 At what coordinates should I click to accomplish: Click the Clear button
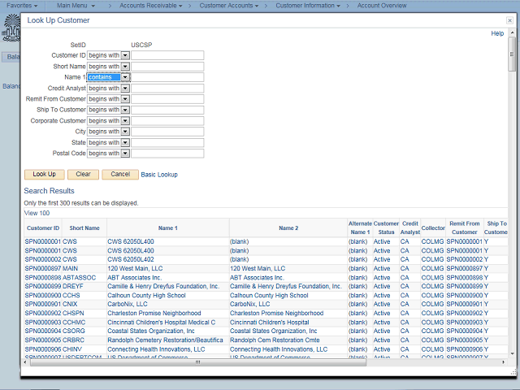coord(83,175)
